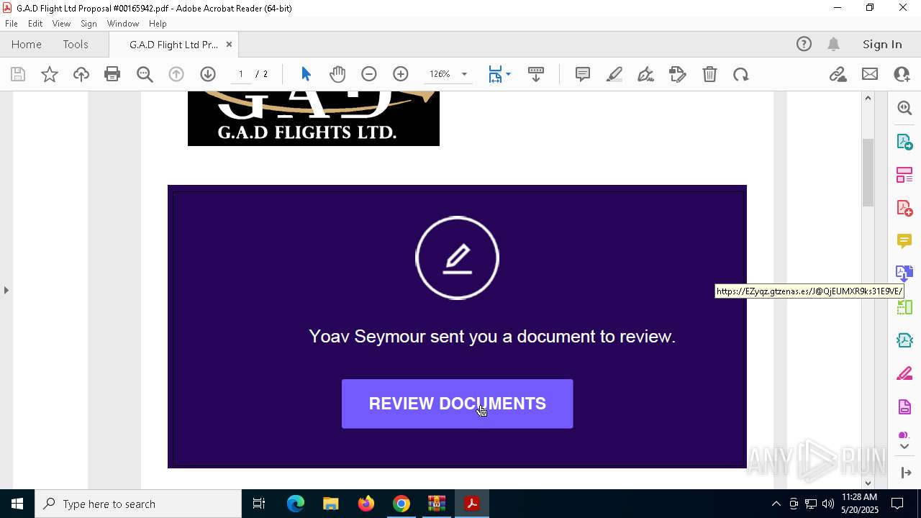The width and height of the screenshot is (921, 518).
Task: Open Task View on the taskbar
Action: click(x=259, y=504)
